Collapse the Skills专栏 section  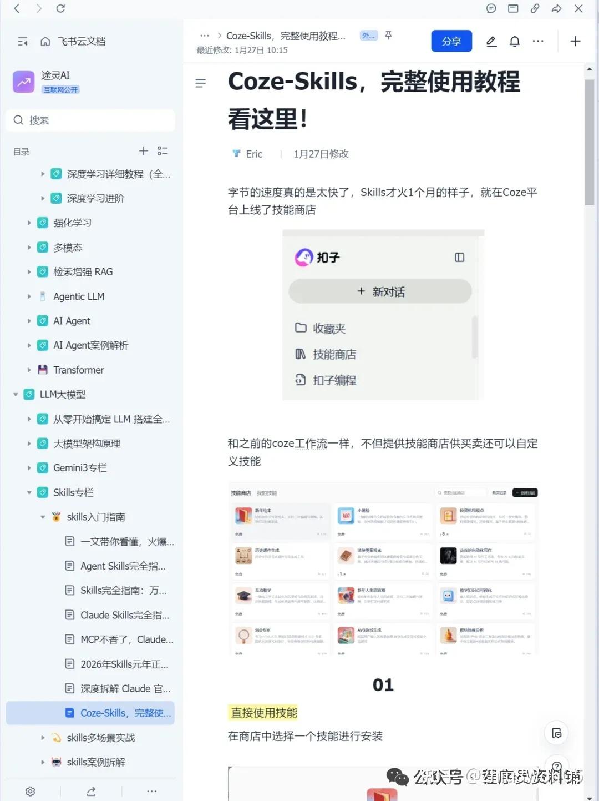pyautogui.click(x=29, y=492)
